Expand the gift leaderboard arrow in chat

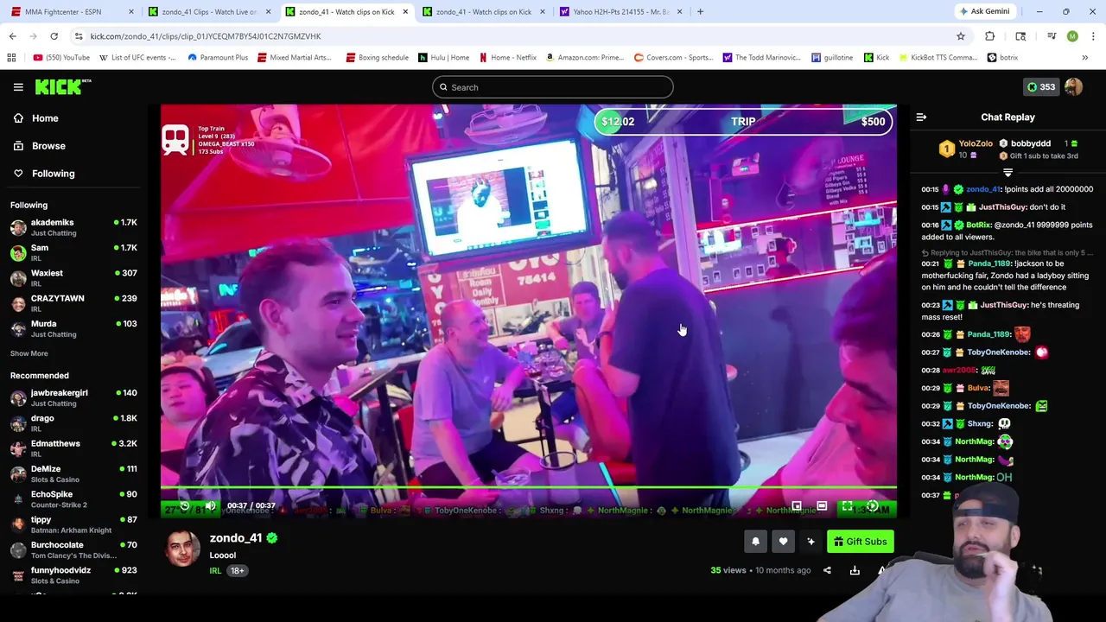pyautogui.click(x=1007, y=173)
